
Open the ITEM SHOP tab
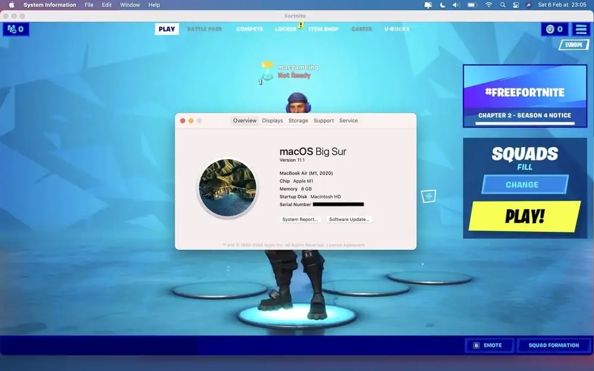324,29
